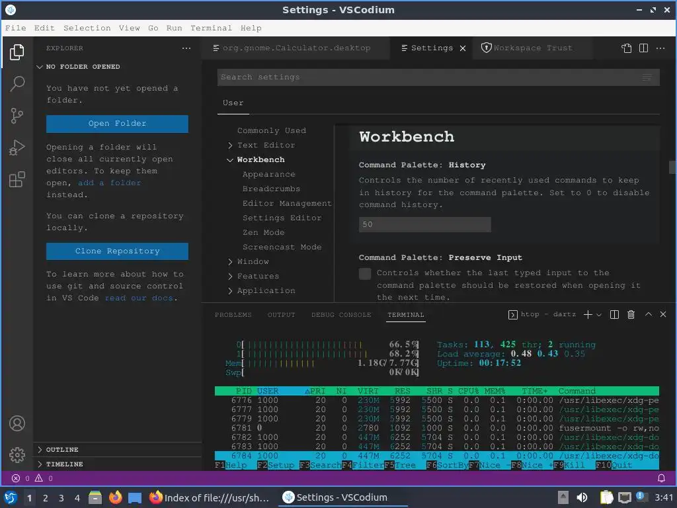Image resolution: width=677 pixels, height=508 pixels.
Task: Open Explorer views and more actions ellipsis
Action: click(186, 48)
